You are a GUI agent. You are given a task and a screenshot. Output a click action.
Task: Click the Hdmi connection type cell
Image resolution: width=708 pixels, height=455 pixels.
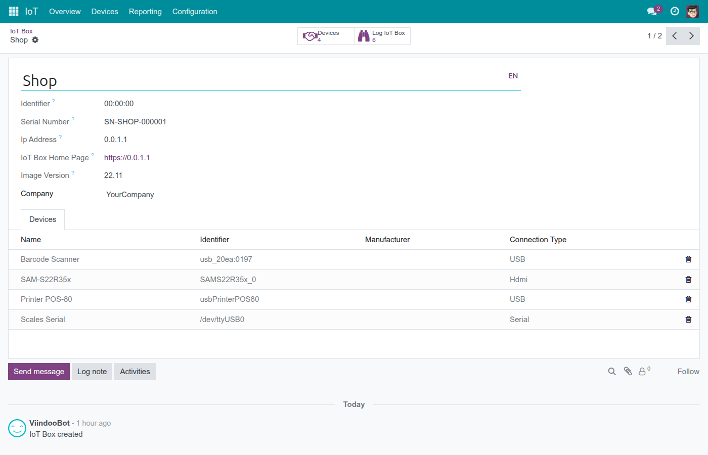click(x=518, y=280)
